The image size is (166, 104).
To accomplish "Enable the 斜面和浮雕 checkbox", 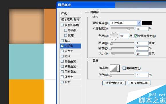I will pos(62,25).
